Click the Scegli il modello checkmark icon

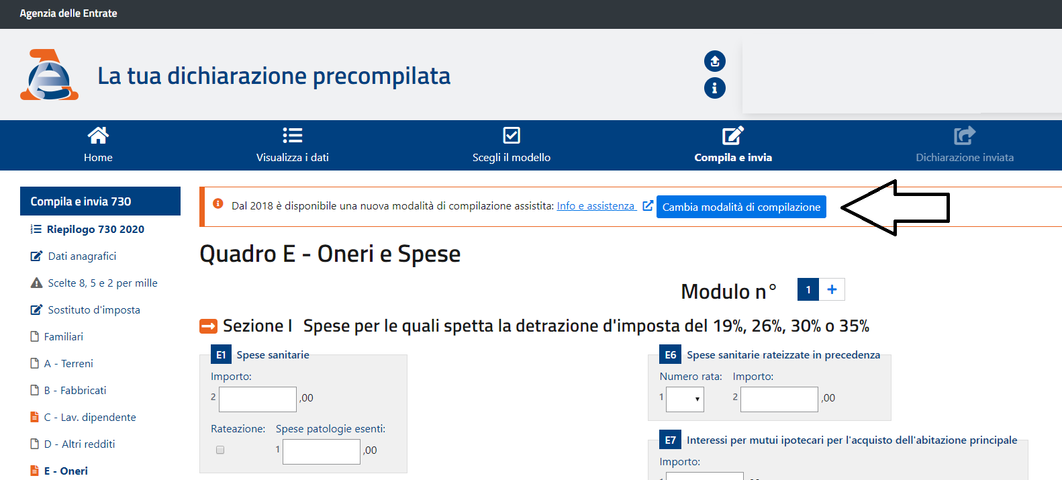pyautogui.click(x=512, y=135)
